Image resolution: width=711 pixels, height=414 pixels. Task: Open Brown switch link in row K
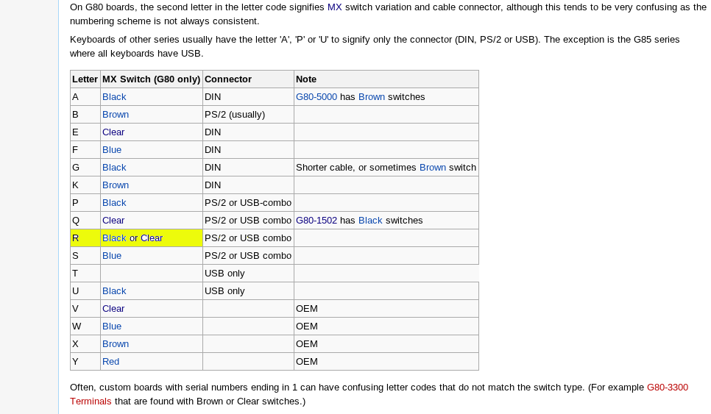click(x=116, y=185)
